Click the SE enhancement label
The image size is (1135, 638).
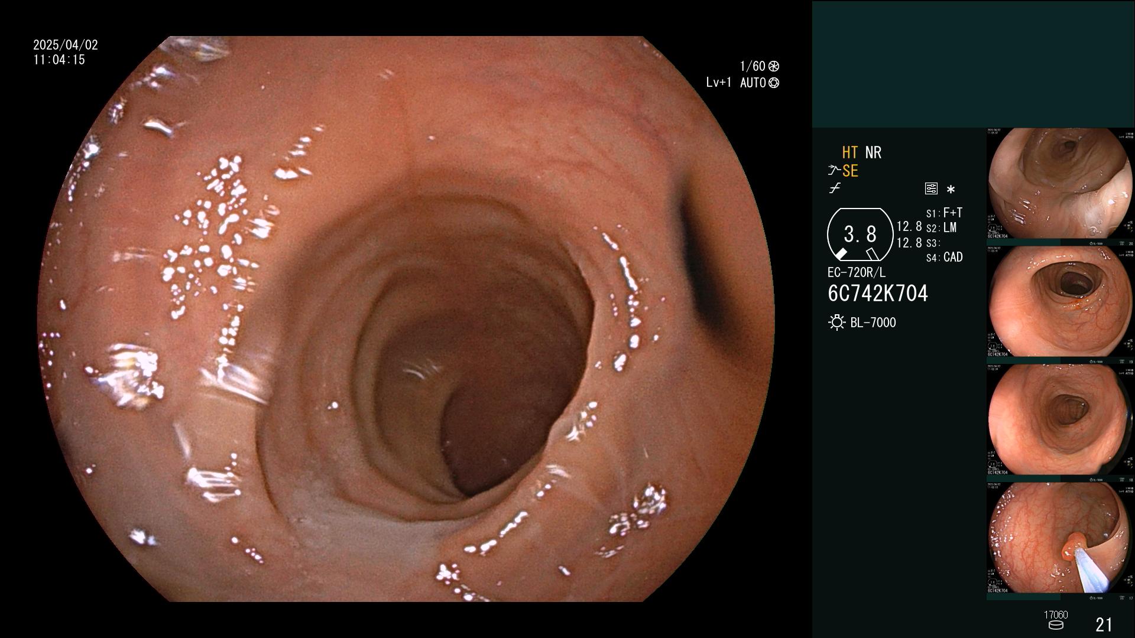point(850,171)
